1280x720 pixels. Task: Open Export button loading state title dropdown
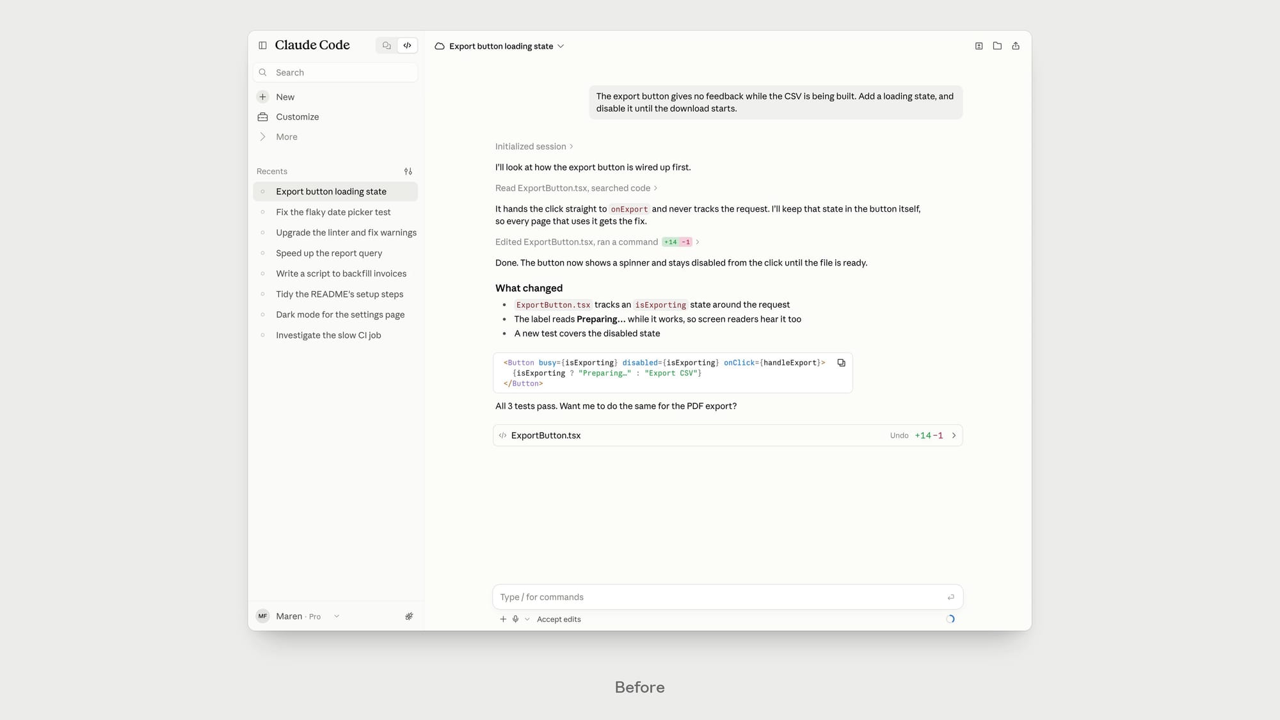(500, 46)
